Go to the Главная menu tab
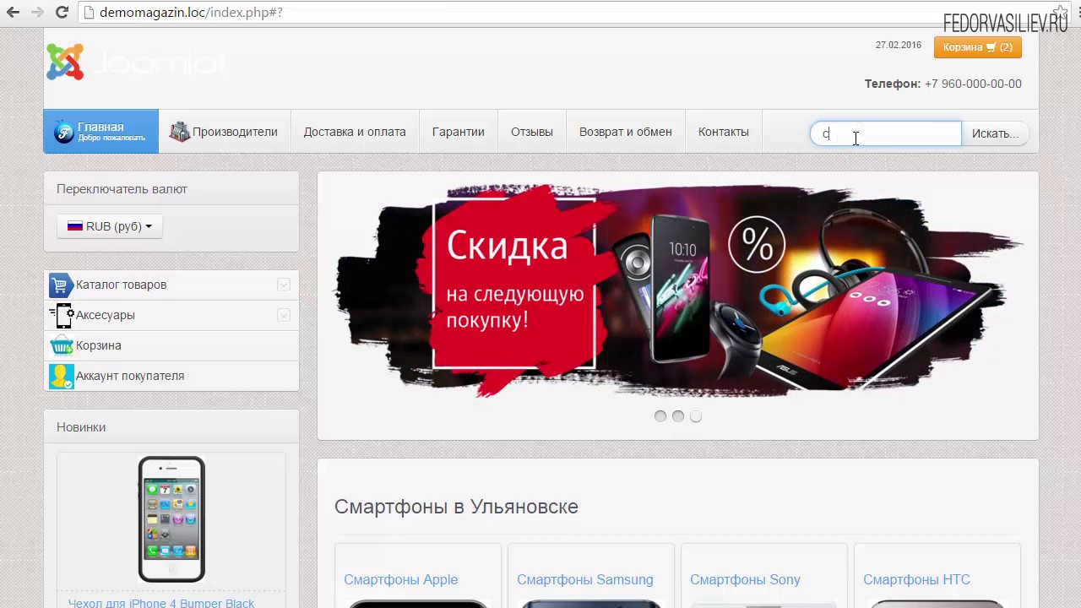1081x608 pixels. (x=101, y=131)
